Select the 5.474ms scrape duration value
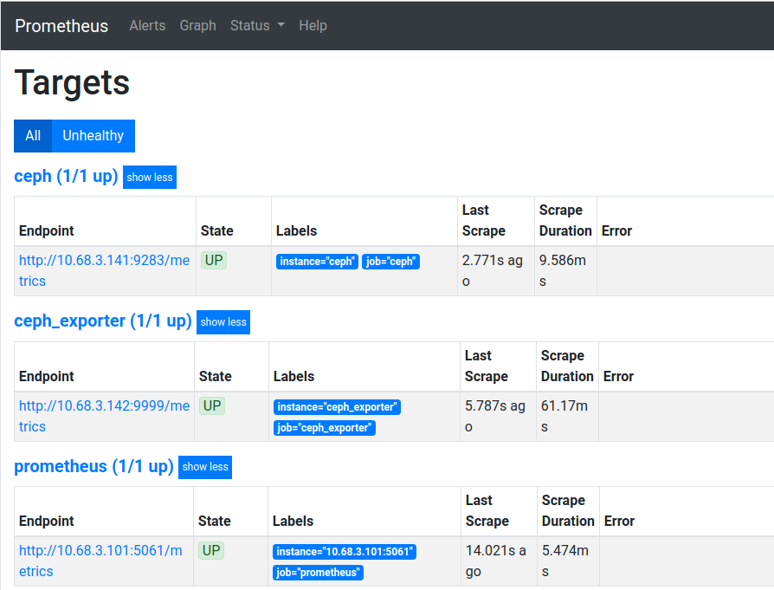 [565, 561]
